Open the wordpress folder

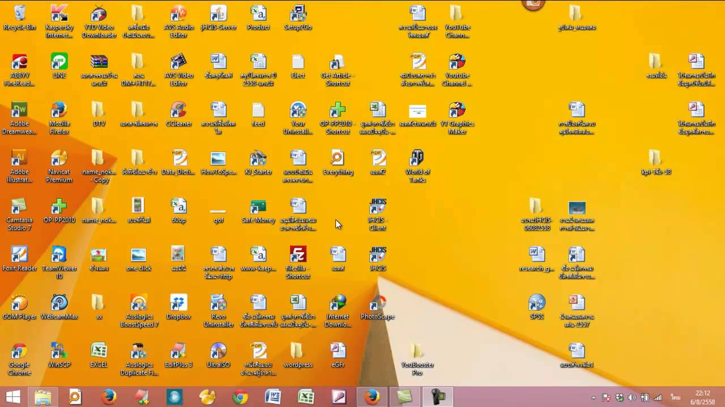pyautogui.click(x=298, y=355)
